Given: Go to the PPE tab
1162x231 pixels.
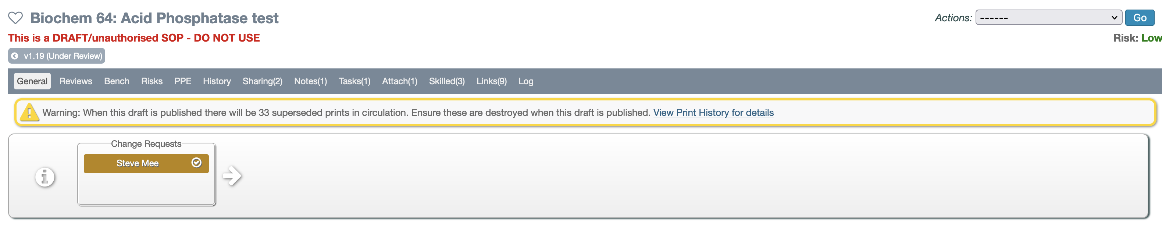Looking at the screenshot, I should click(183, 81).
